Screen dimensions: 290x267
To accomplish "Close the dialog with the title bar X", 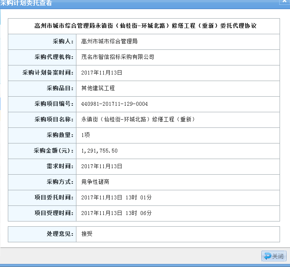I will (x=283, y=2).
